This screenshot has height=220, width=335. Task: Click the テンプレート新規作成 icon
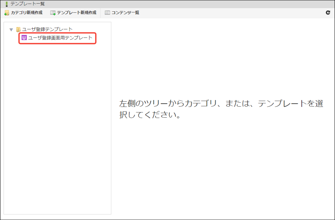coord(53,13)
